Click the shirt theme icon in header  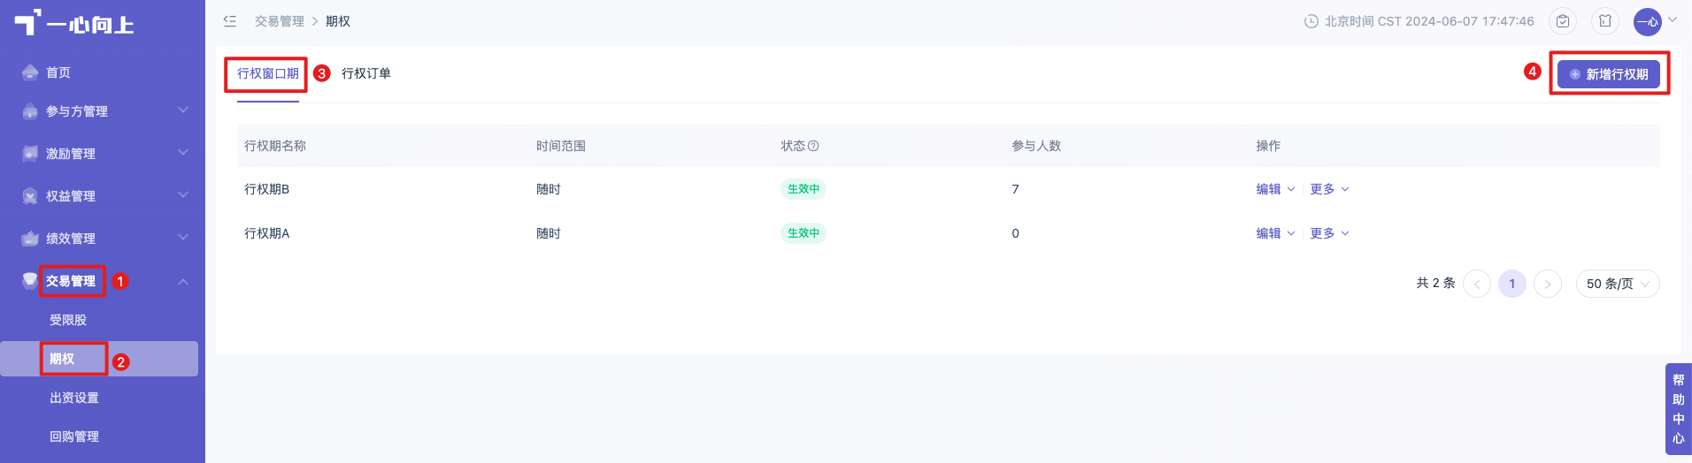click(1605, 21)
